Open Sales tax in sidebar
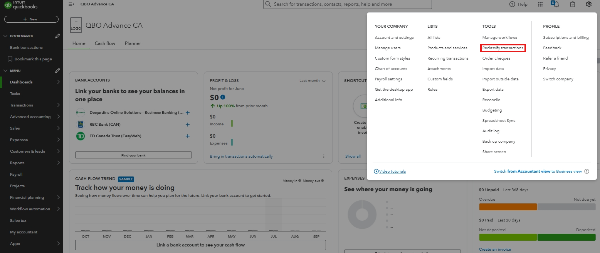Viewport: 600px width, 253px height. (x=18, y=221)
